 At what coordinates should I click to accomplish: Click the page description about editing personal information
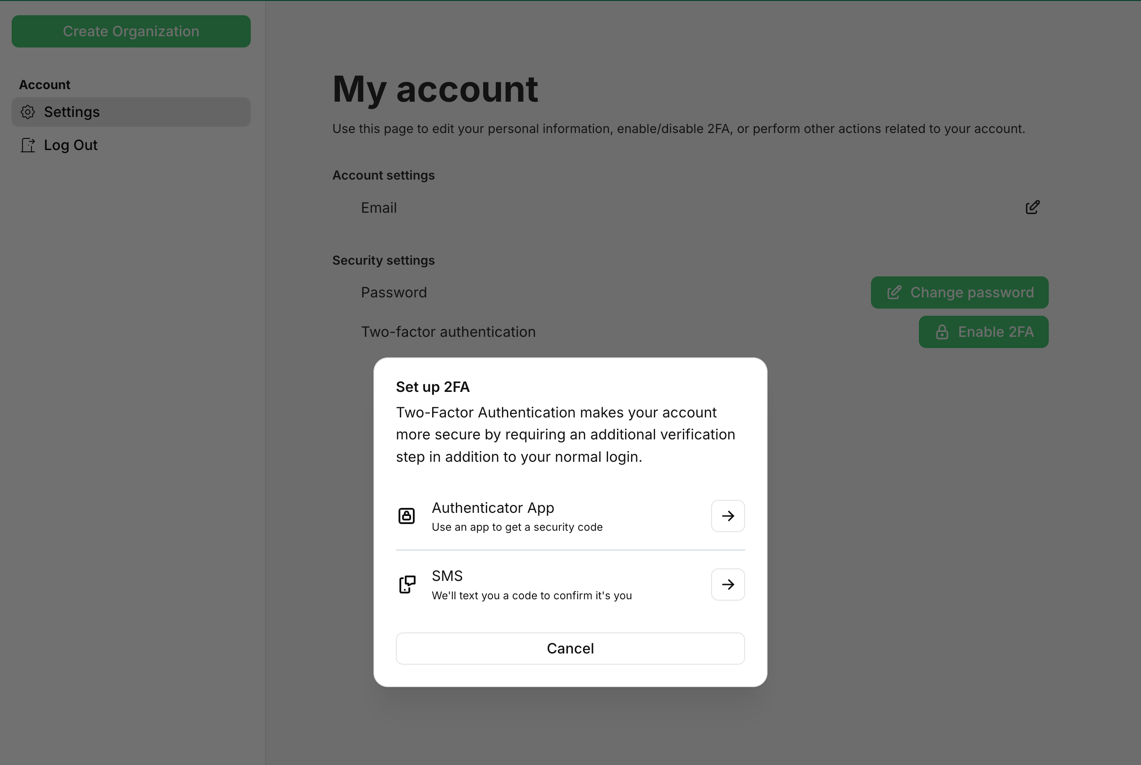pos(678,129)
